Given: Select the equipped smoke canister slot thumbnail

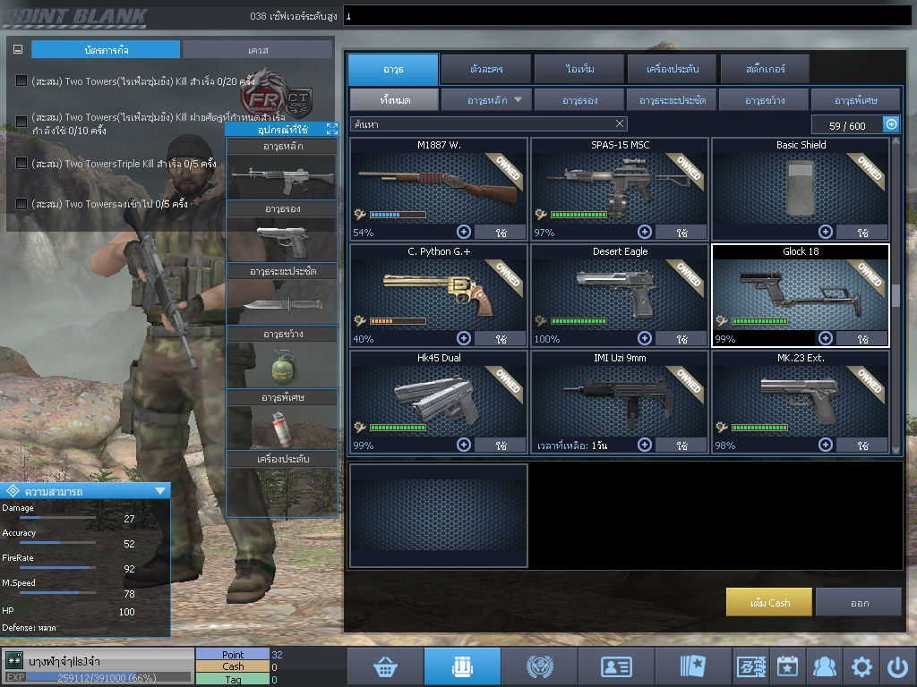Looking at the screenshot, I should (x=282, y=428).
